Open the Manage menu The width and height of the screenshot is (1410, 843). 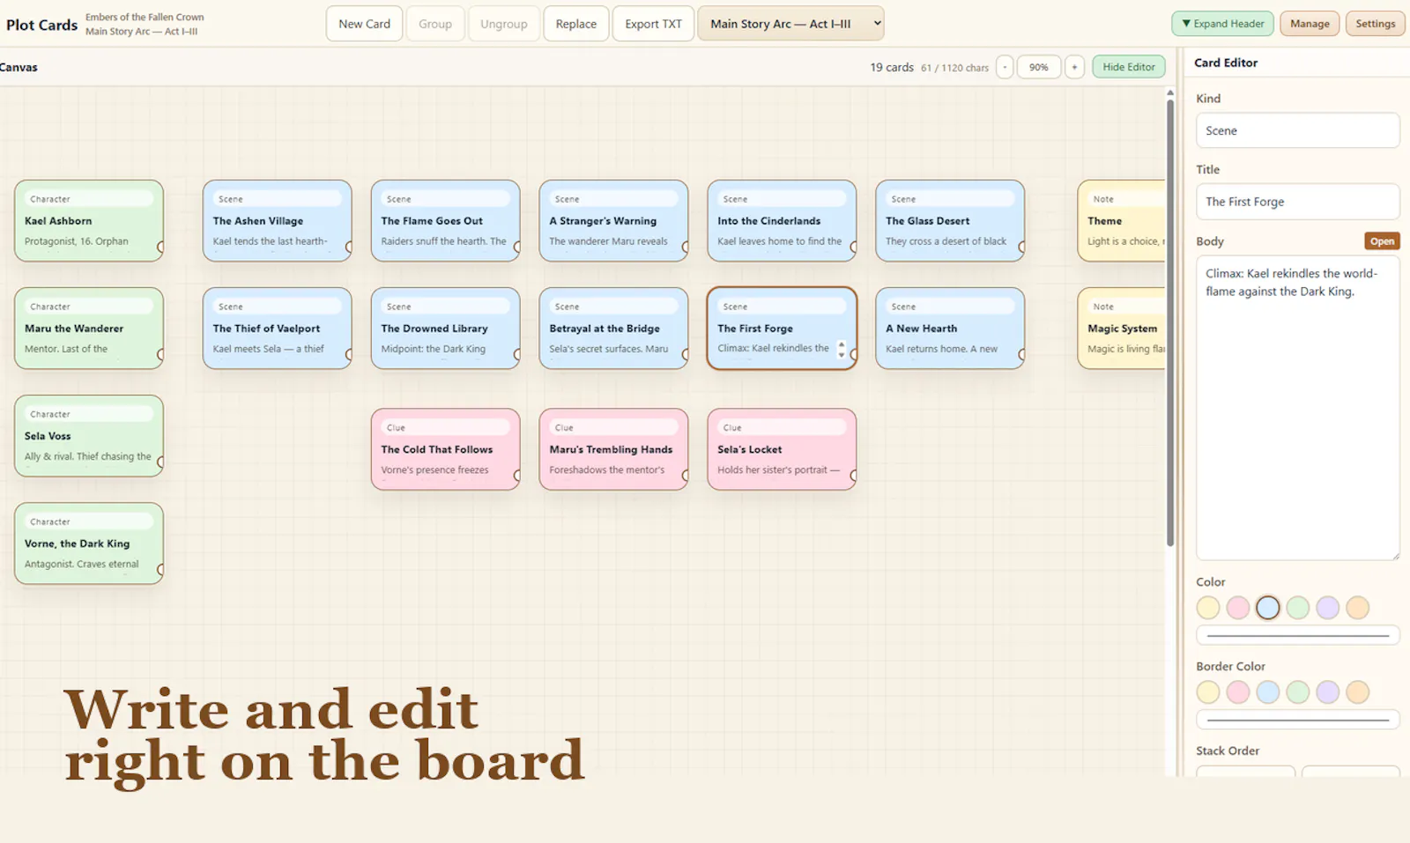[1310, 24]
